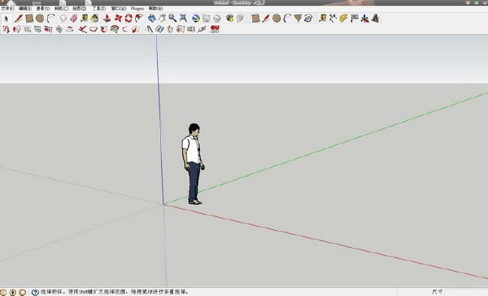Open the 窗口(W) menu
The width and height of the screenshot is (488, 296).
click(119, 8)
